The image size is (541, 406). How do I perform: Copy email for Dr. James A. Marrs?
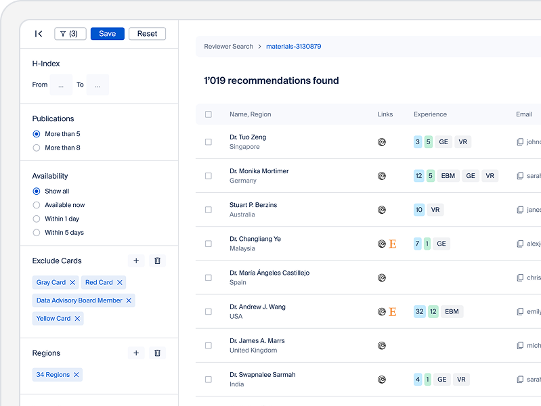(520, 346)
